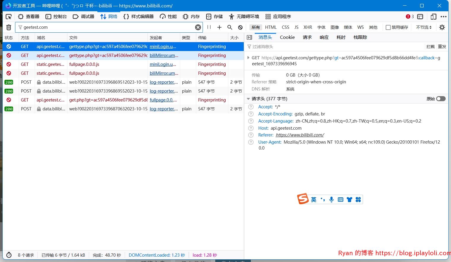Filter by 图像 images
The height and width of the screenshot is (262, 451).
point(335,27)
